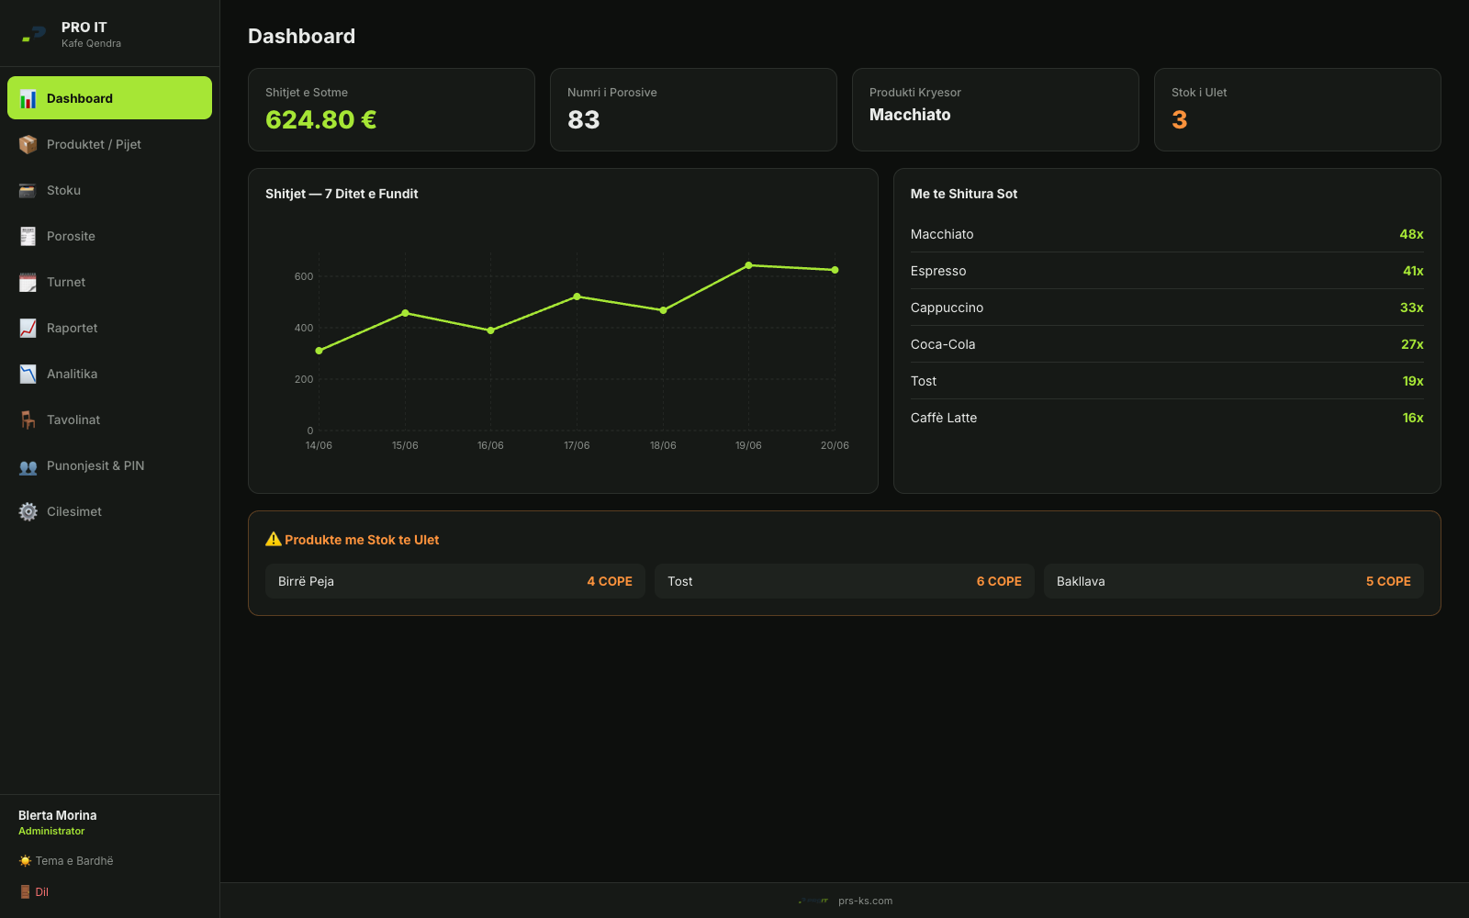
Task: Click the Blerta Morina user name
Action: coord(58,815)
